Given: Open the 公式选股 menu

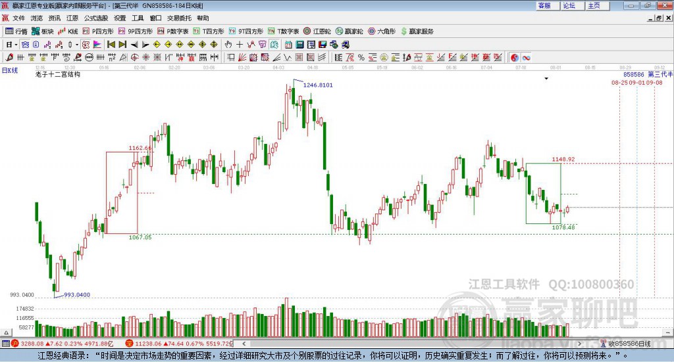Looking at the screenshot, I should click(96, 18).
